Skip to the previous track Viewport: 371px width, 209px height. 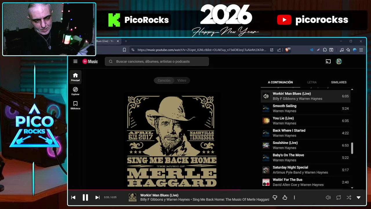click(x=73, y=197)
